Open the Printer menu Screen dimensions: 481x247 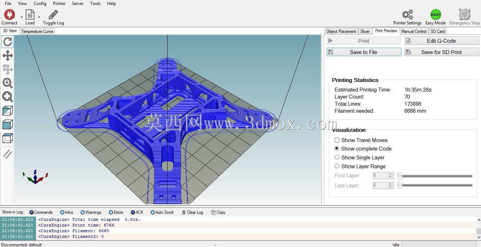(59, 4)
